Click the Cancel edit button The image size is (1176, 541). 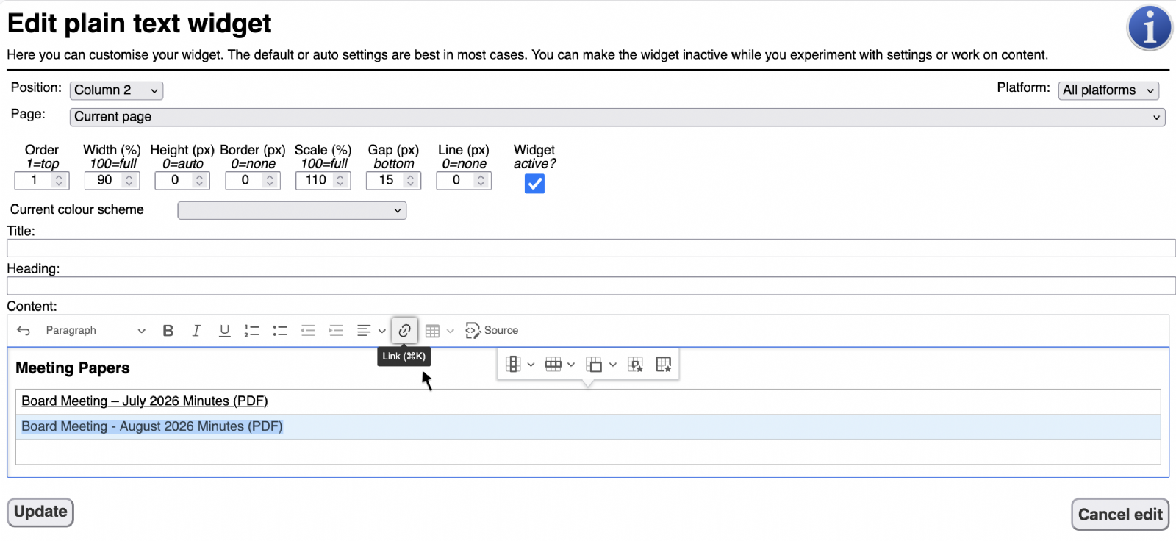coord(1120,515)
